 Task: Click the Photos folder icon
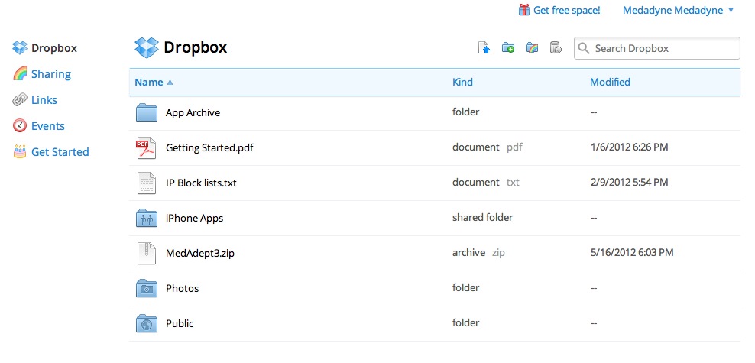(x=146, y=288)
